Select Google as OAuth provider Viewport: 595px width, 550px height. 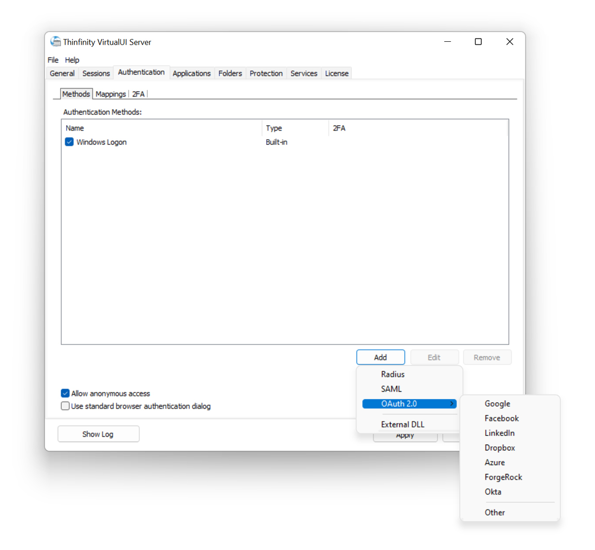coord(497,404)
